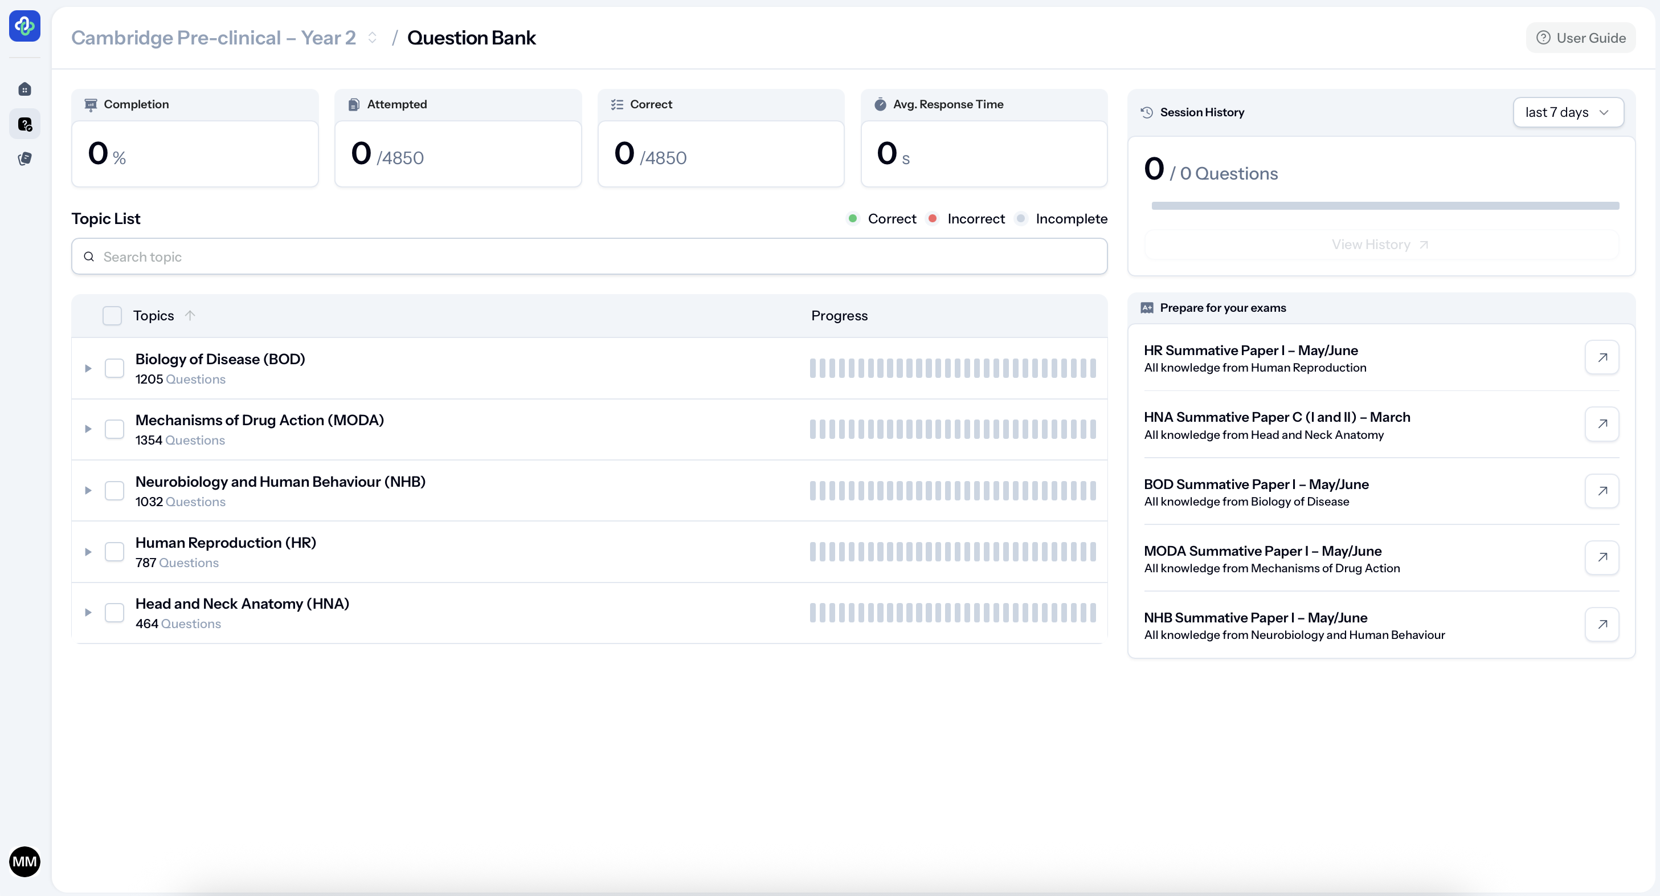Go to Question Bank sidebar item
The height and width of the screenshot is (896, 1660).
pos(24,124)
